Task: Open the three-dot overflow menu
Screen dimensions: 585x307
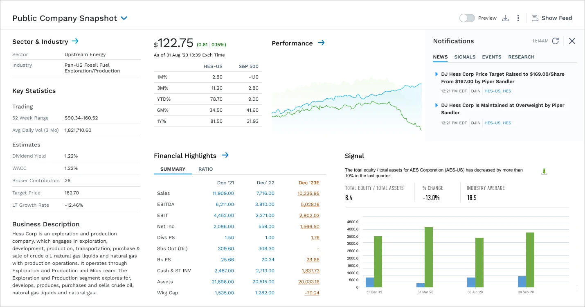Action: 518,18
